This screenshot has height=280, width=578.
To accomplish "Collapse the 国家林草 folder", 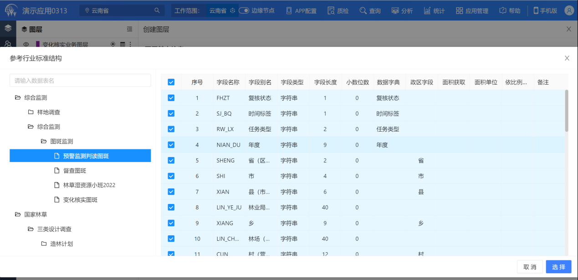I will (18, 214).
